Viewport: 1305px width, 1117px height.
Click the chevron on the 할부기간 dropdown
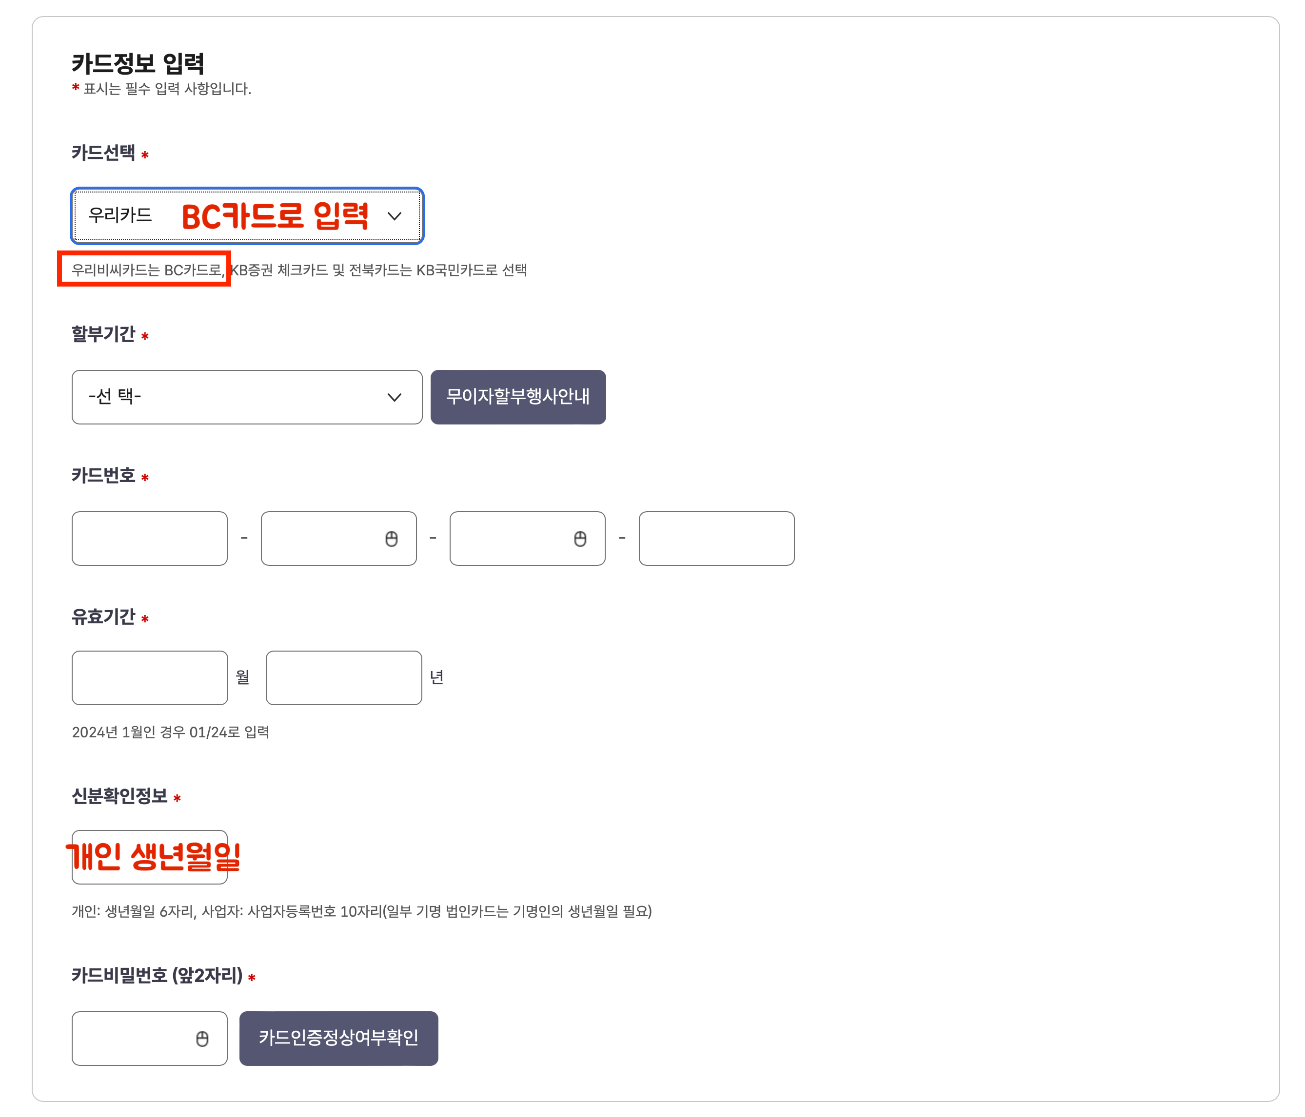click(394, 397)
